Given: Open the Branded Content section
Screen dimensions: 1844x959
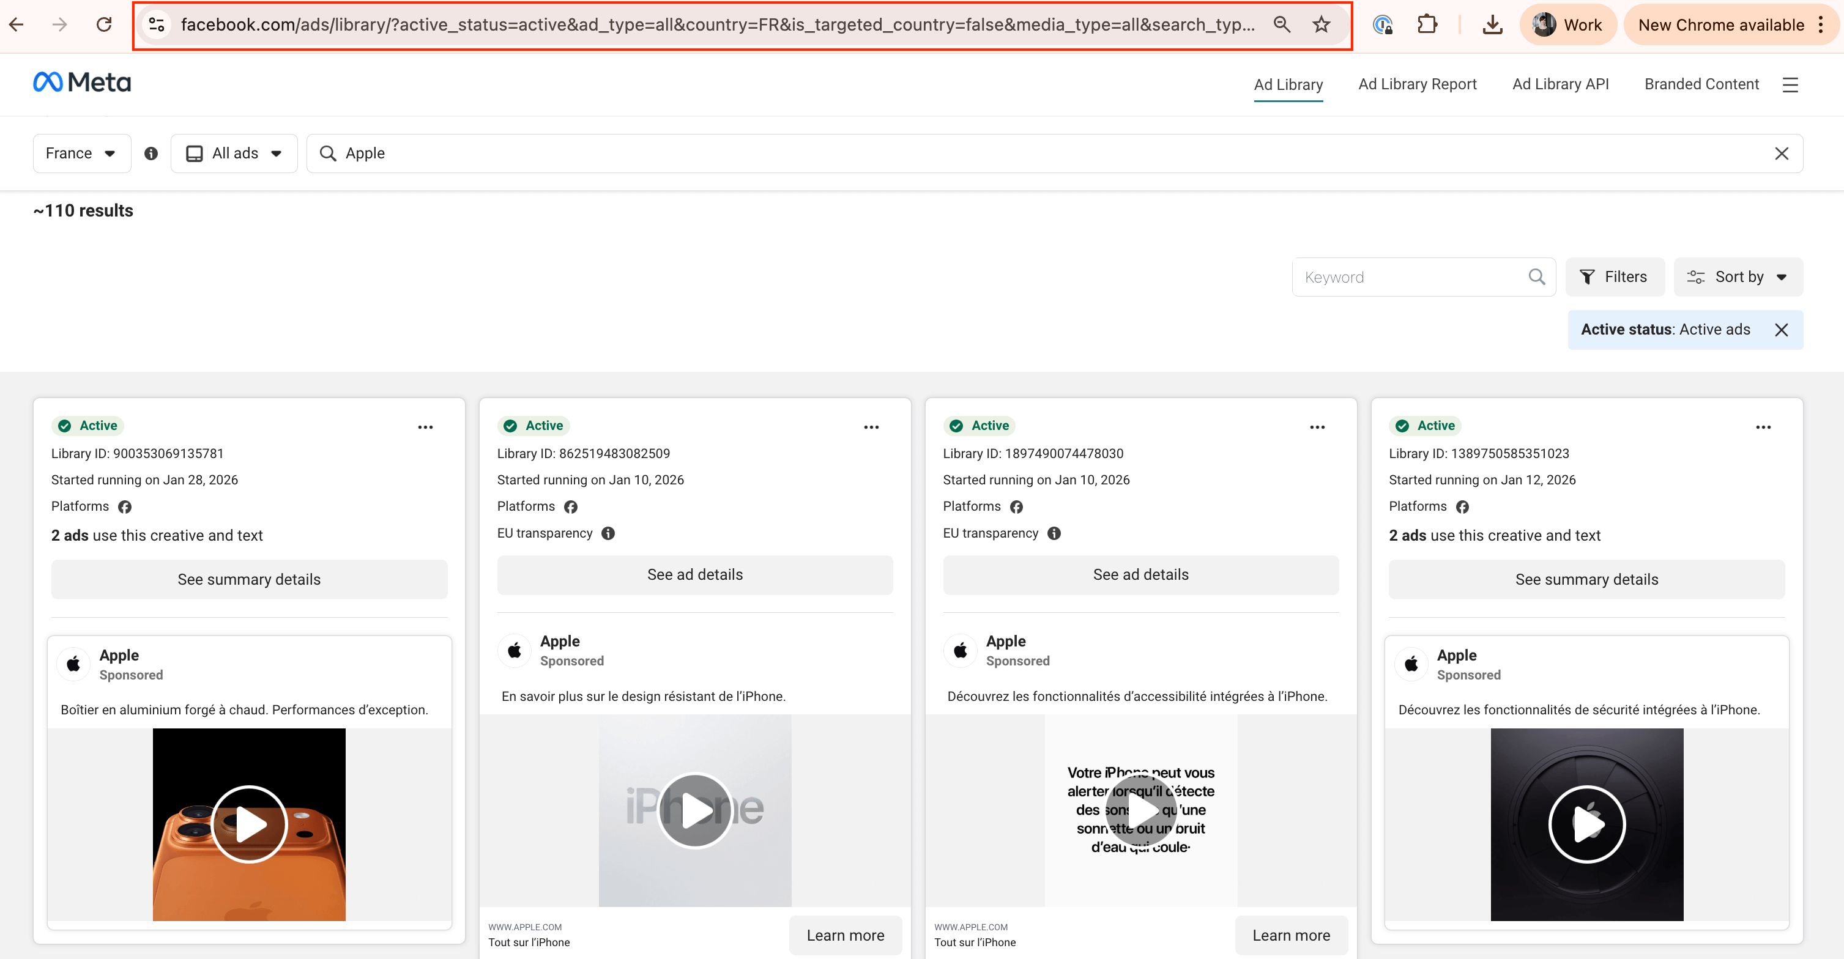Looking at the screenshot, I should click(1701, 84).
